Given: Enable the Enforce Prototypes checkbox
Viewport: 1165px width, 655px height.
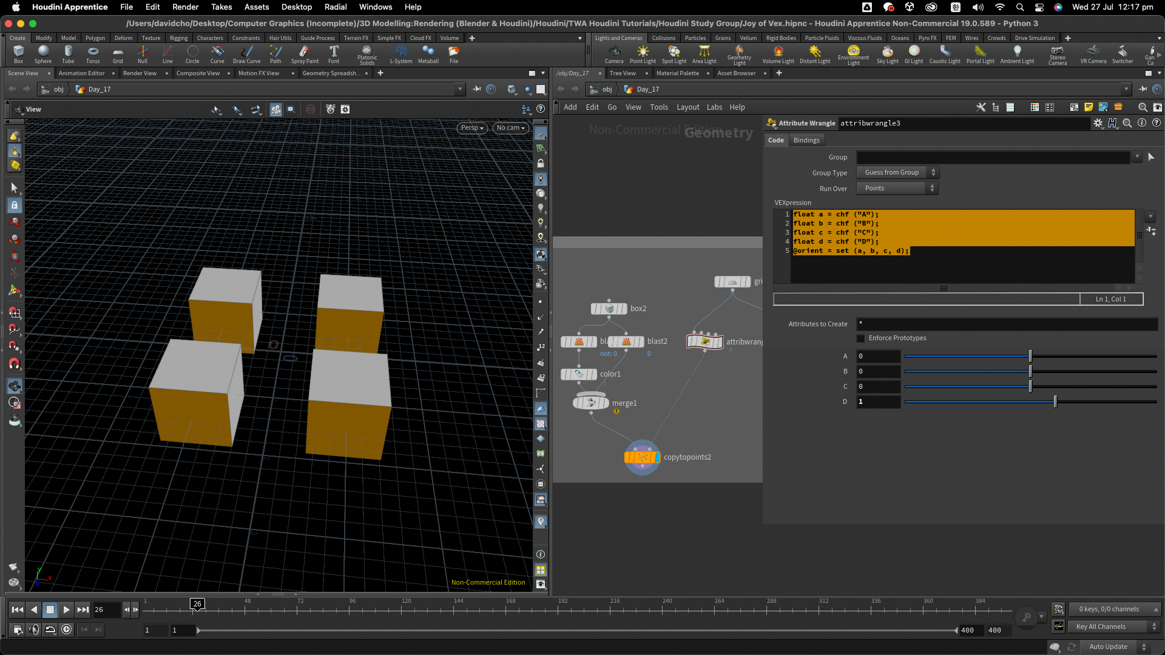Looking at the screenshot, I should click(860, 338).
